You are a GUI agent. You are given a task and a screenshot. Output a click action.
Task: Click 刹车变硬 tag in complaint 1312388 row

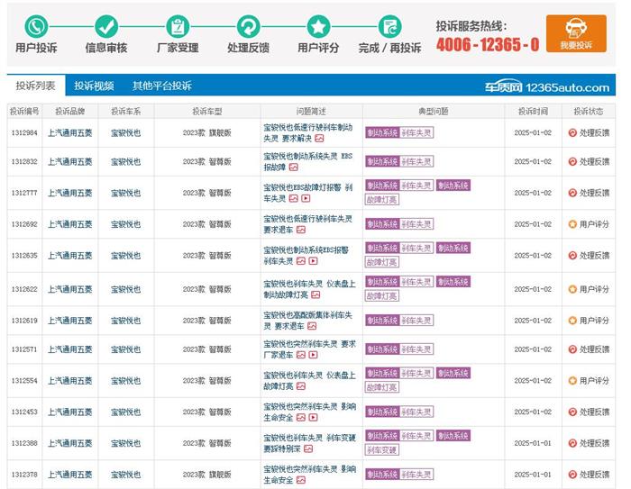[382, 450]
